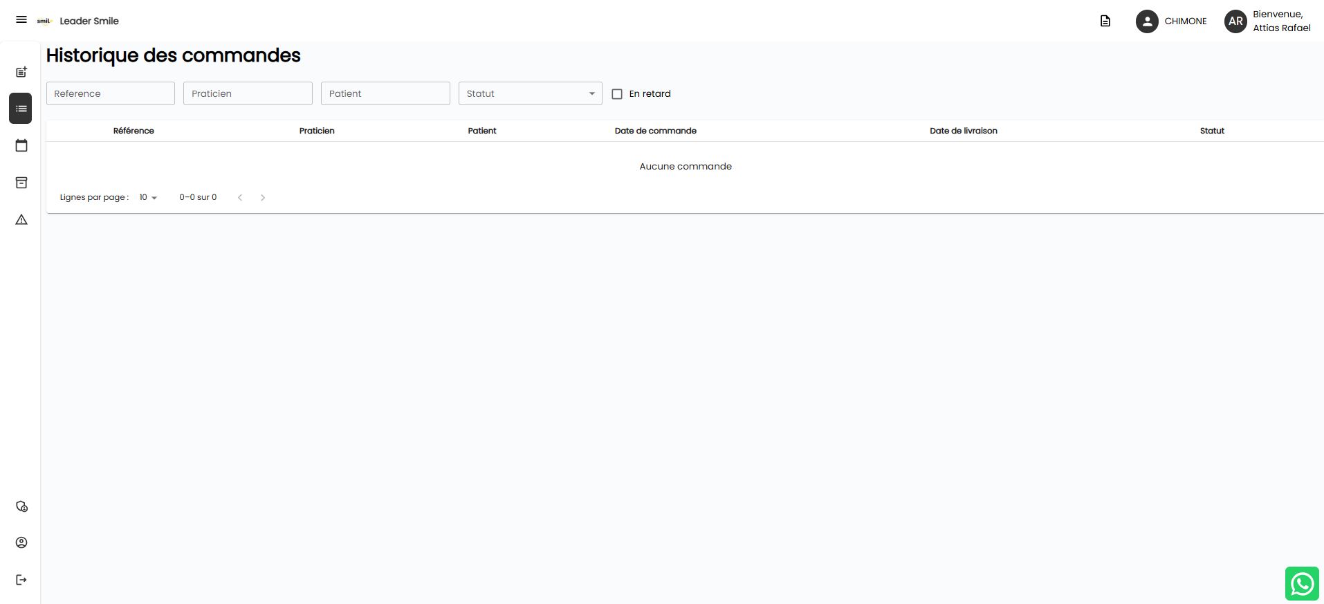Open the archive box sidebar icon
The image size is (1324, 604).
(x=21, y=183)
